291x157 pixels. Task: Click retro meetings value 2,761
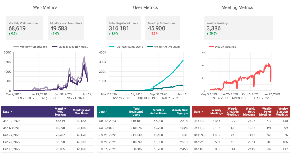(x=251, y=142)
